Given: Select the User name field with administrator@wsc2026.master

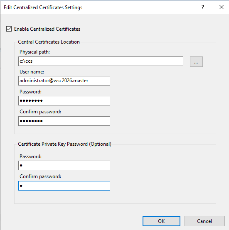Looking at the screenshot, I should pyautogui.click(x=64, y=81).
